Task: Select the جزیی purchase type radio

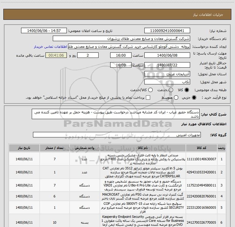Action: 194,98
